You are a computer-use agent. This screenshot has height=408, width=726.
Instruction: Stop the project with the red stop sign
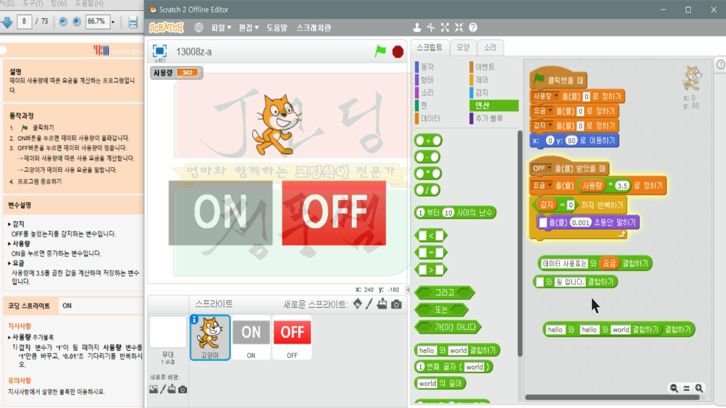pos(398,52)
